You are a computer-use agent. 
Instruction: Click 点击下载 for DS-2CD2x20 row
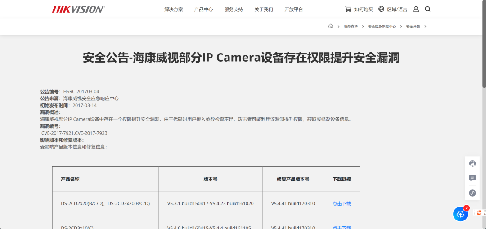[x=342, y=204]
